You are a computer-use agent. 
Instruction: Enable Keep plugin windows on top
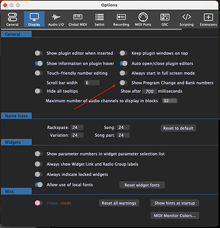tap(124, 54)
